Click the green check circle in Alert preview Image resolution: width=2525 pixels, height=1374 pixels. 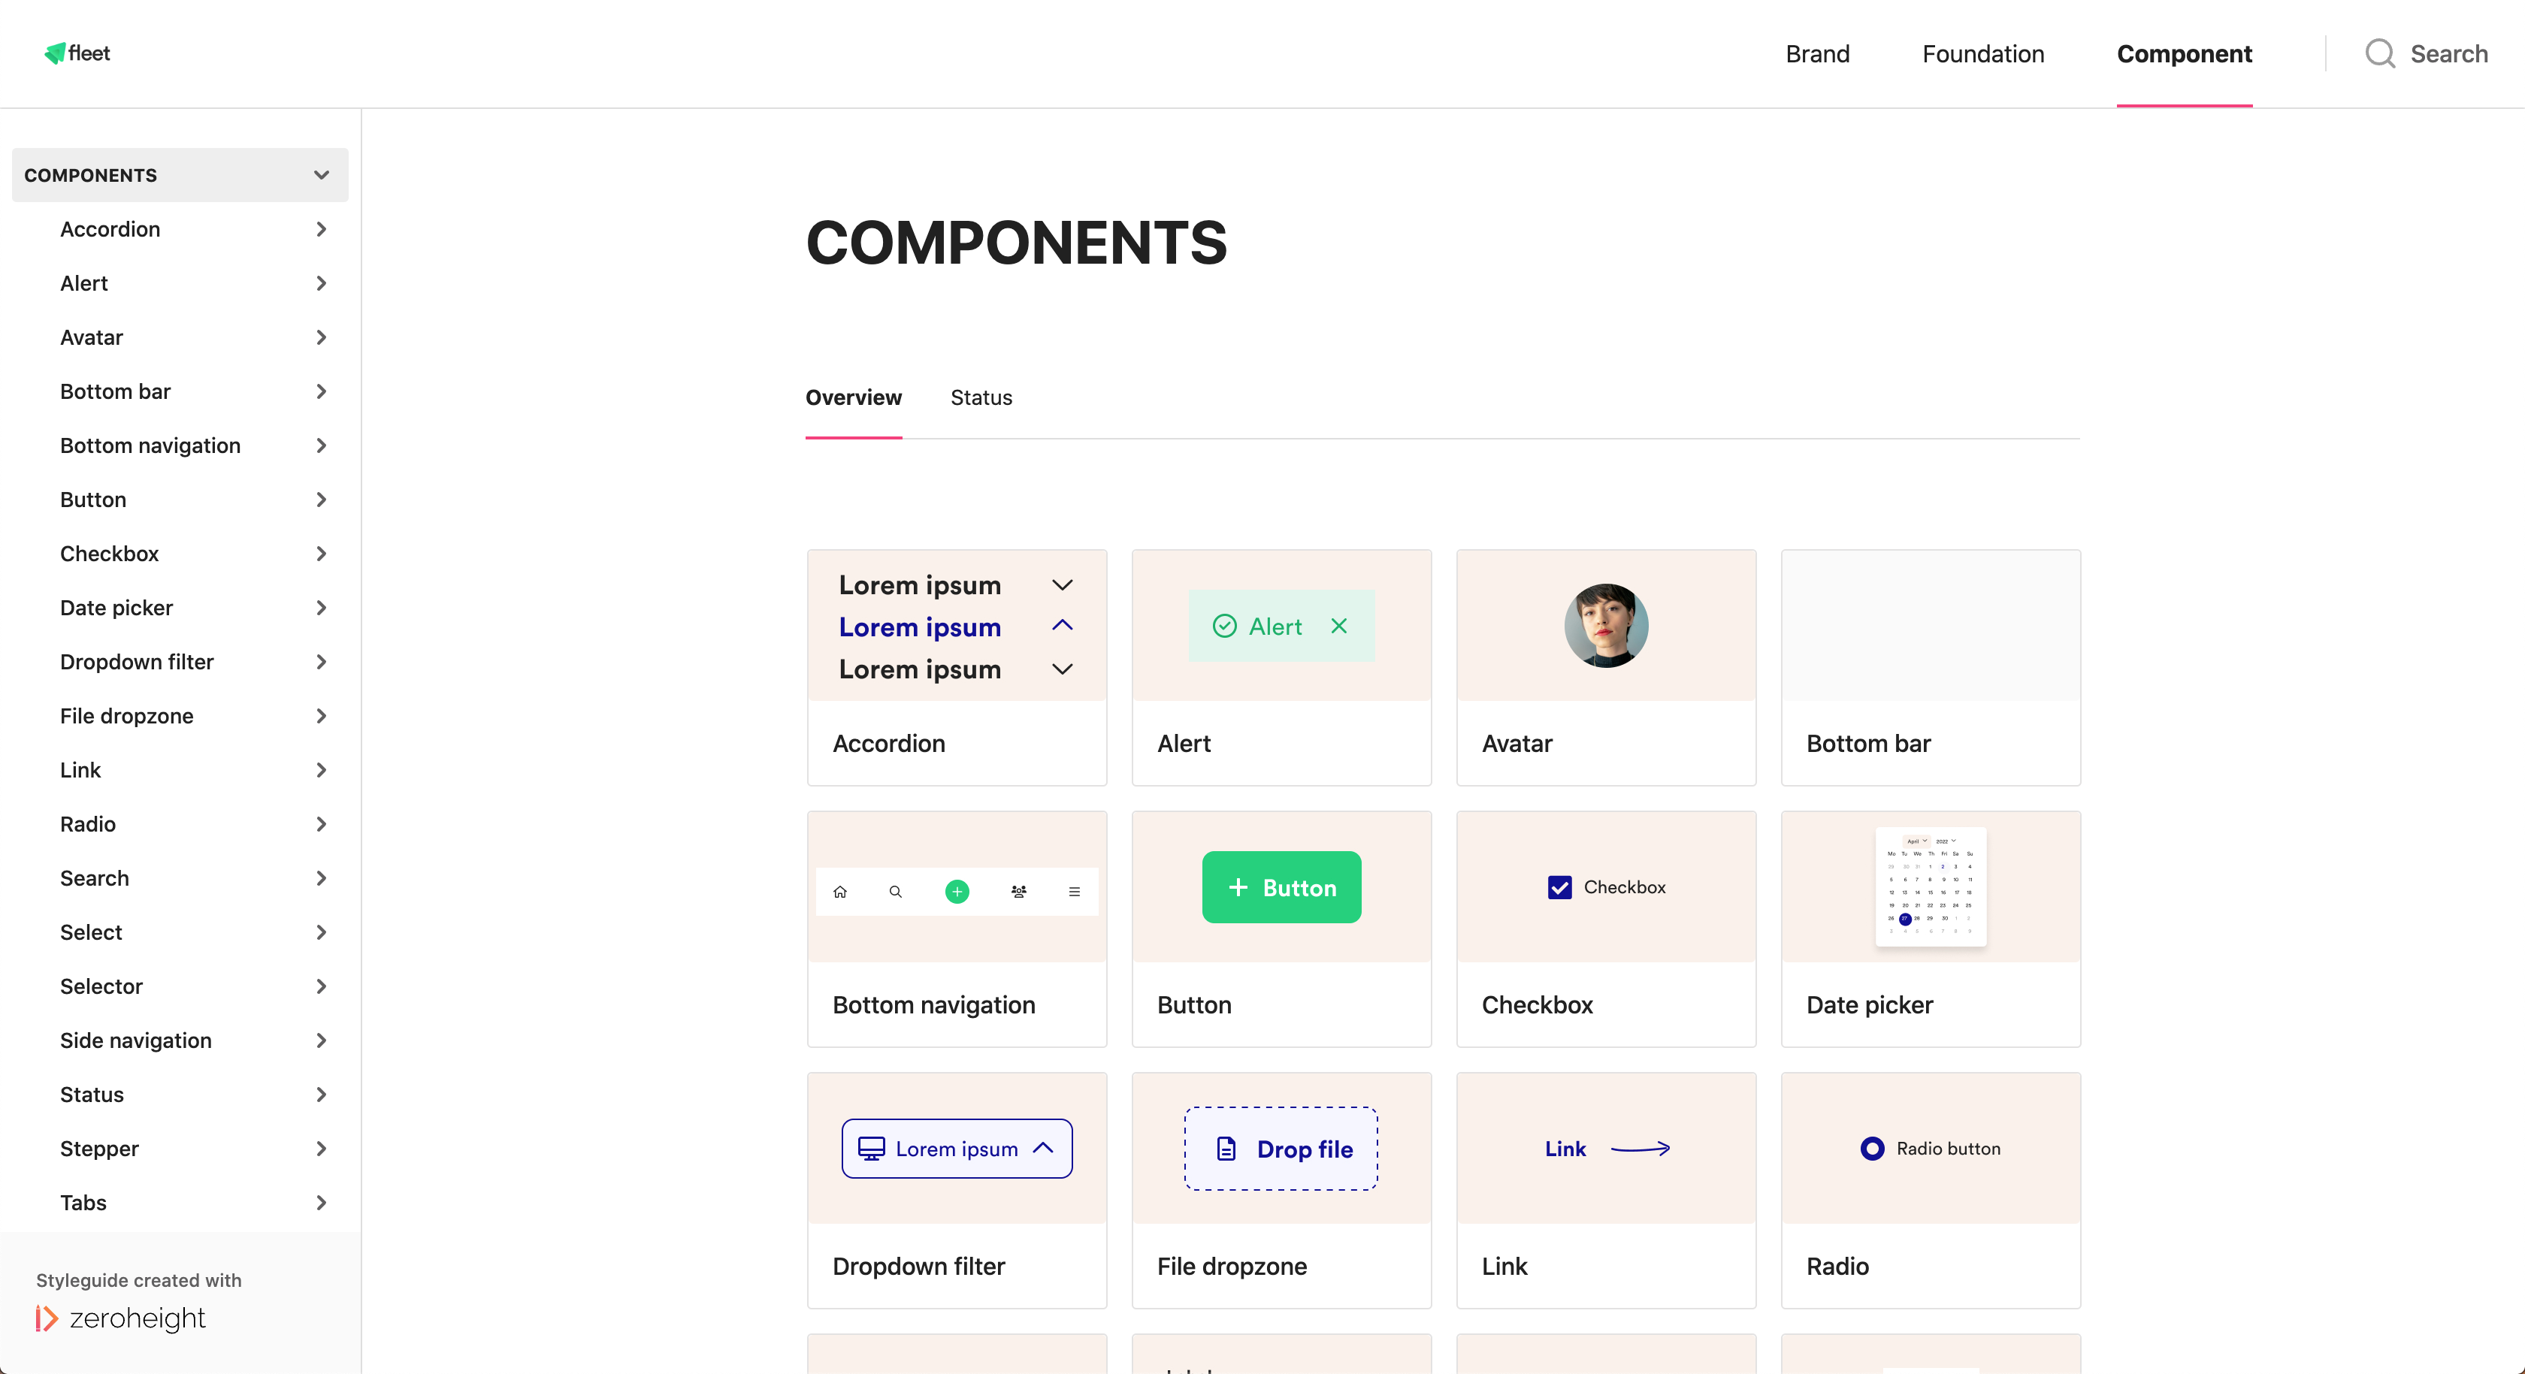pos(1224,625)
